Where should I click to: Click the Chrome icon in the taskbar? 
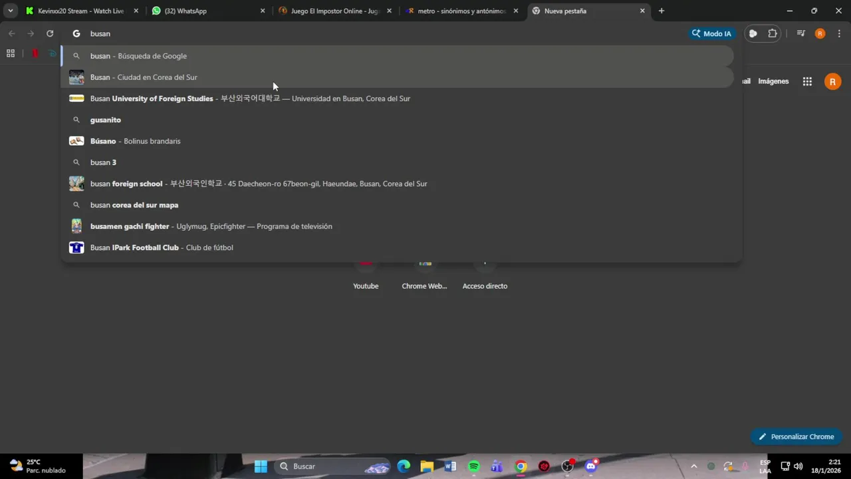pos(521,466)
